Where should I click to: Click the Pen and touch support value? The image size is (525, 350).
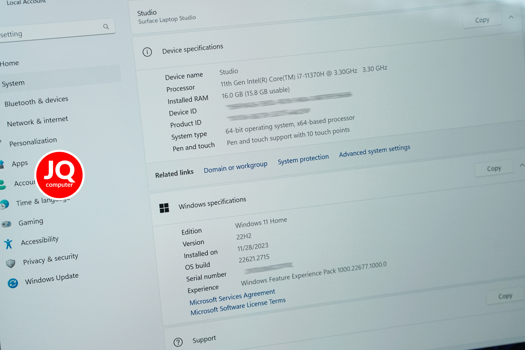coord(288,137)
